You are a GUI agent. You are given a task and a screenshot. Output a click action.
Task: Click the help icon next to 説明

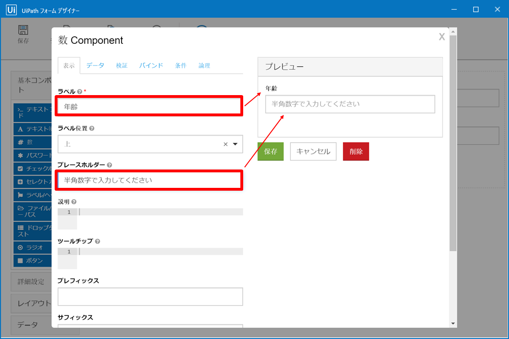point(74,202)
